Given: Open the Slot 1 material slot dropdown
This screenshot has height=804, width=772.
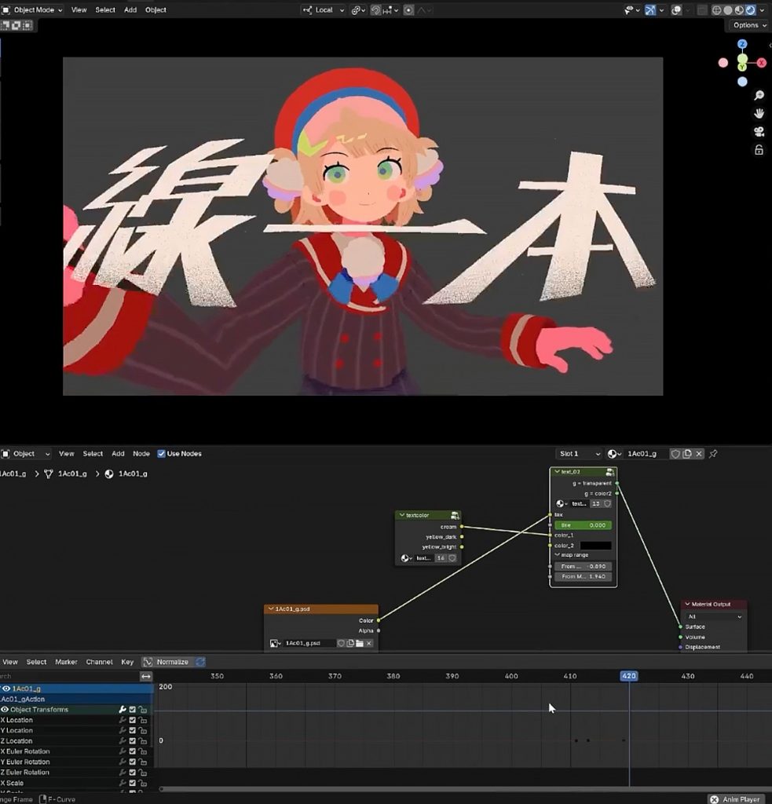Looking at the screenshot, I should coord(579,454).
